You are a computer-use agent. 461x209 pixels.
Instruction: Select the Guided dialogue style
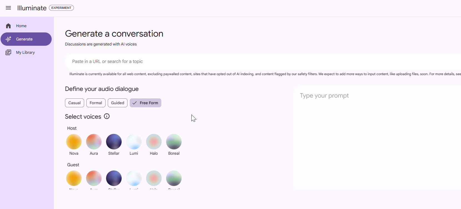pyautogui.click(x=117, y=103)
